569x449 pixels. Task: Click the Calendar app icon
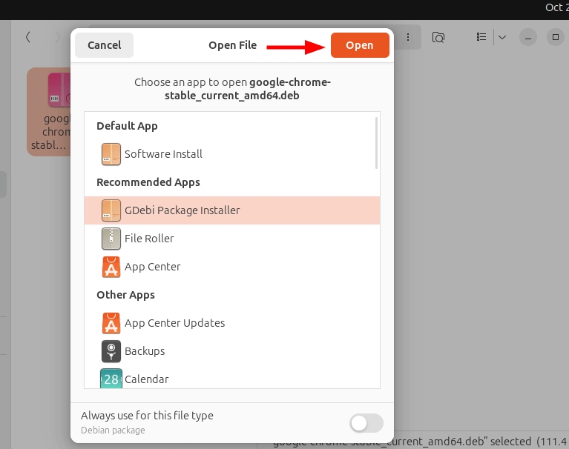click(x=111, y=379)
